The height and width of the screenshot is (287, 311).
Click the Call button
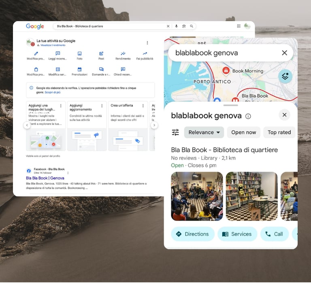tap(275, 234)
